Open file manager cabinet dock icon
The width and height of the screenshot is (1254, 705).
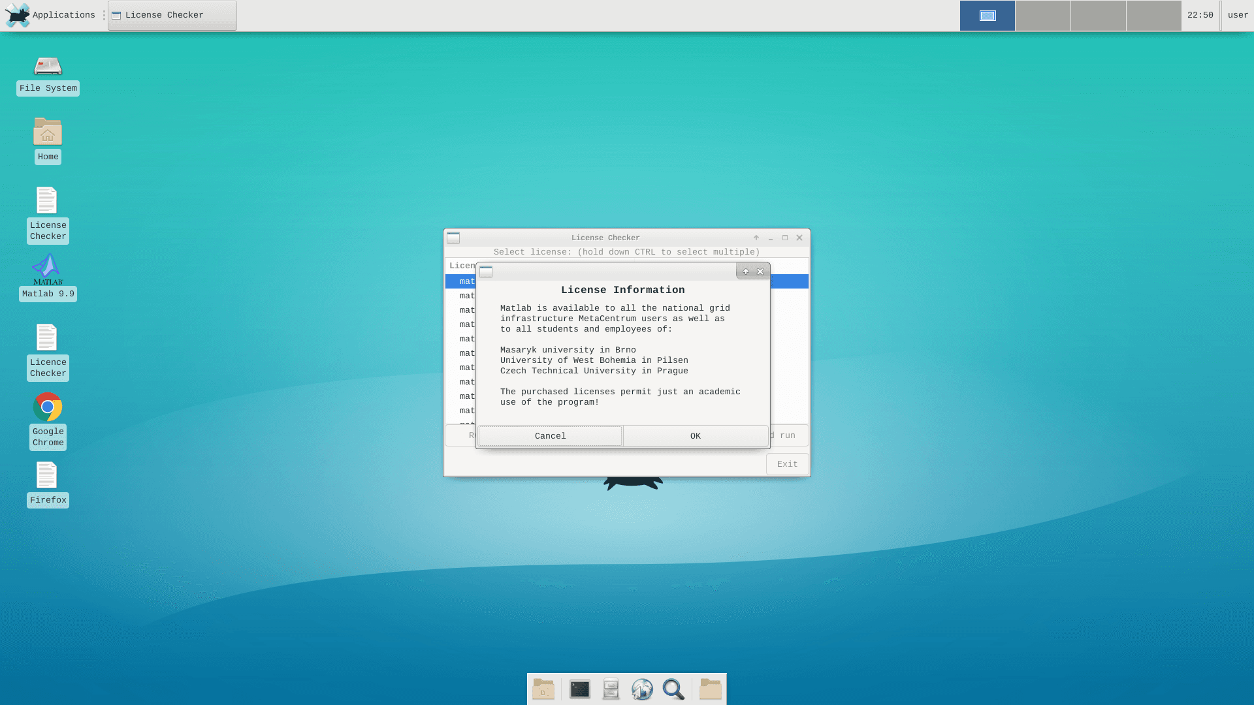pos(611,689)
